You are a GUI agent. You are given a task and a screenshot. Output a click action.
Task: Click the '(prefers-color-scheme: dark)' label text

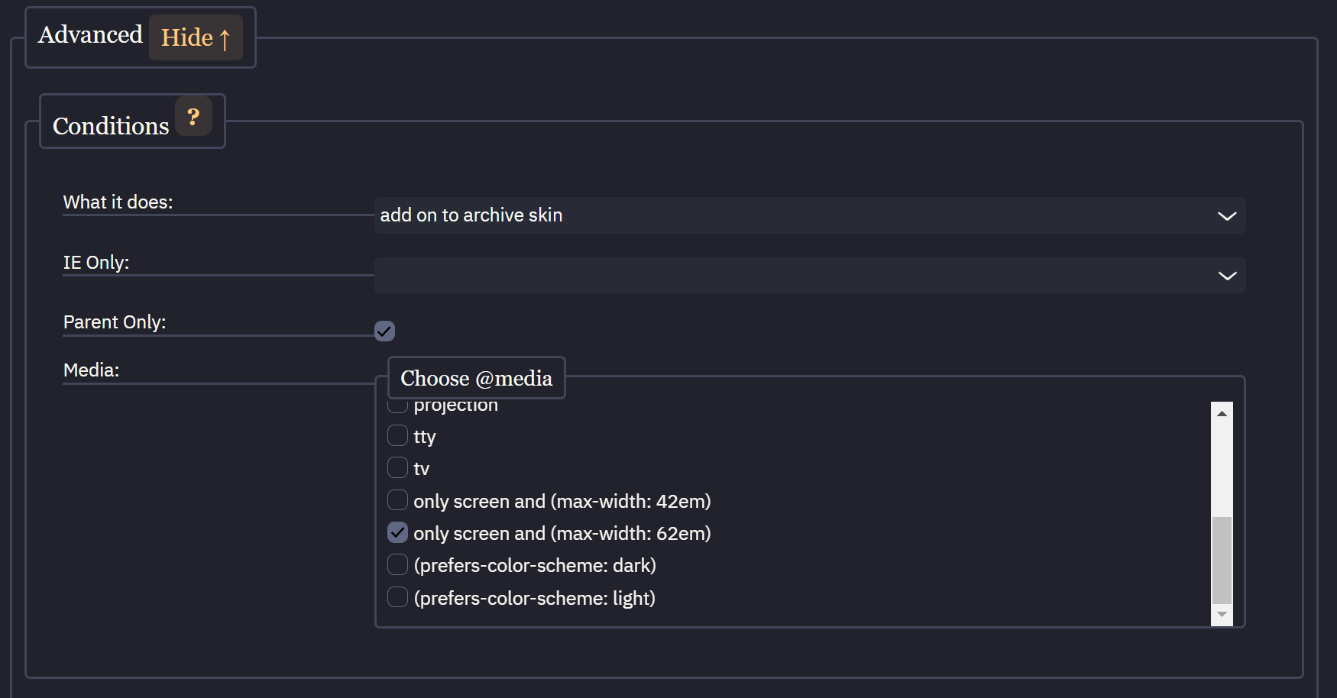535,565
